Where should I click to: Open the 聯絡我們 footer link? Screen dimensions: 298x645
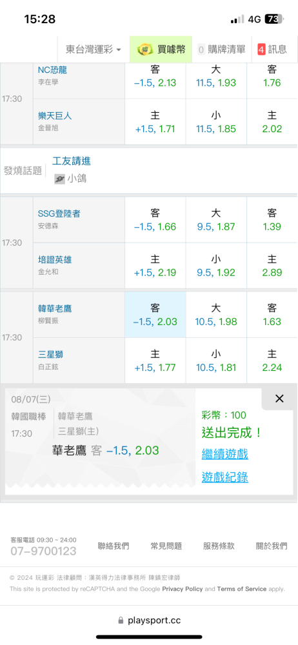(x=113, y=546)
